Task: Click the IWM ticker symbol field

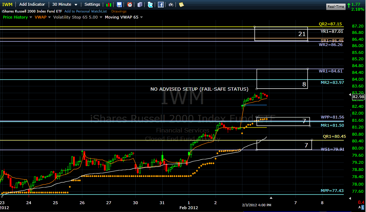Action: (7, 4)
